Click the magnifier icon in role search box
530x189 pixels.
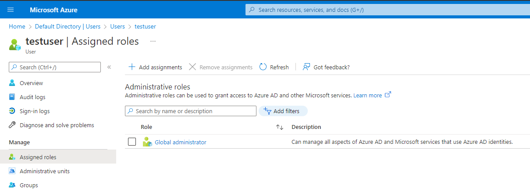pyautogui.click(x=131, y=111)
